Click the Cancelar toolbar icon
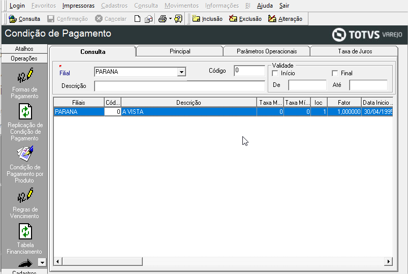This screenshot has width=408, height=274. pyautogui.click(x=99, y=18)
